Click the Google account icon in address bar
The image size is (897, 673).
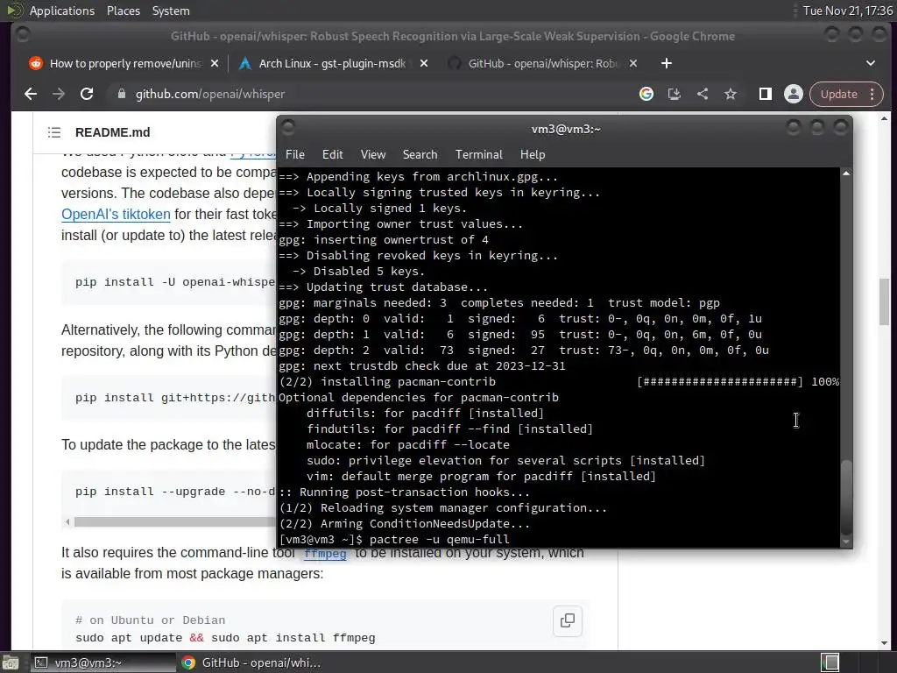(x=646, y=94)
